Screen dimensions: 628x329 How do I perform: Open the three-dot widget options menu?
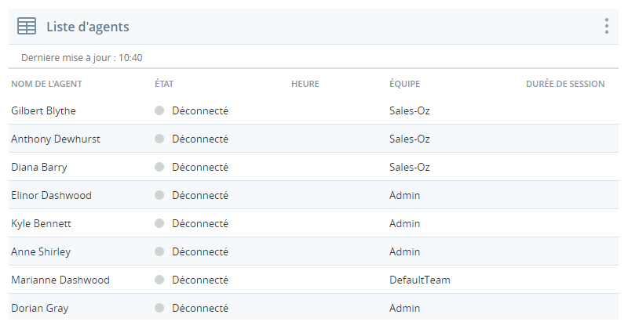pos(607,26)
